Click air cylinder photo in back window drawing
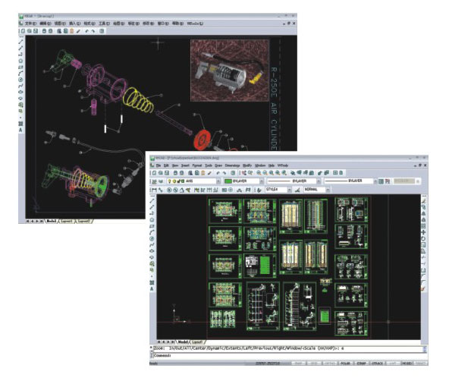Image resolution: width=449 pixels, height=387 pixels. 230,71
